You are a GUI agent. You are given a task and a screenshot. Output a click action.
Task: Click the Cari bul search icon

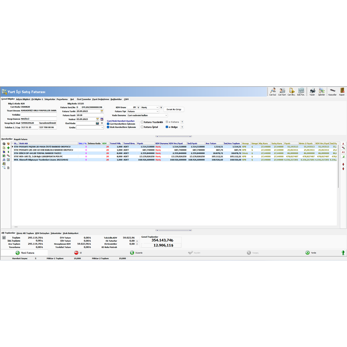(273, 91)
